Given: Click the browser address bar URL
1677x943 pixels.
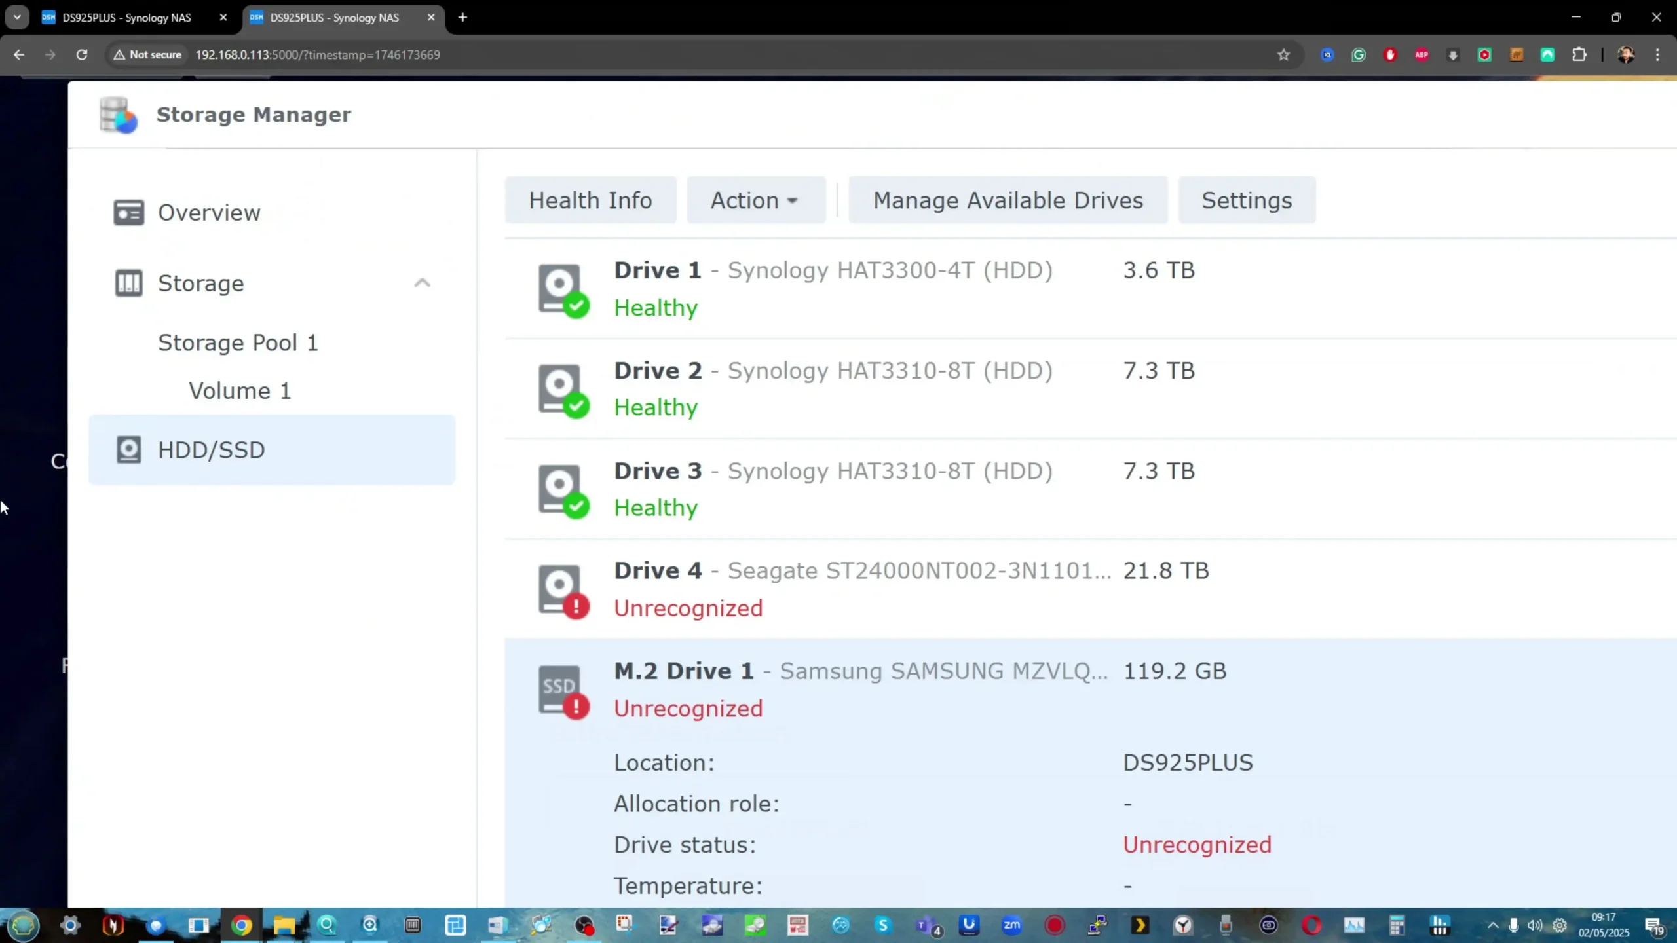Looking at the screenshot, I should 318,55.
